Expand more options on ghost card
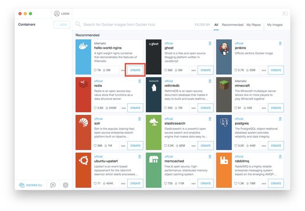The image size is (305, 211). click(194, 70)
